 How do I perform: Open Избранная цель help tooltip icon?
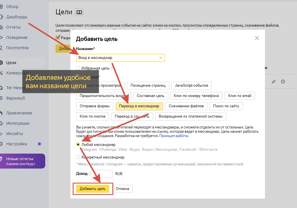(112, 68)
